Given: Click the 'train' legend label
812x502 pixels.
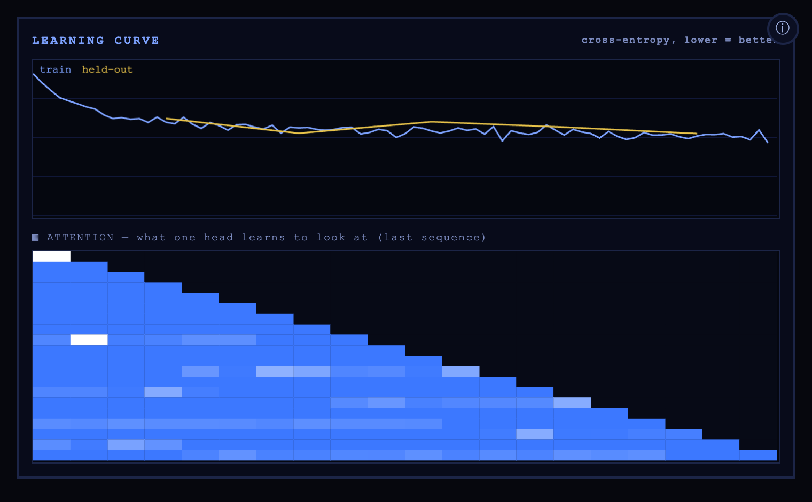Looking at the screenshot, I should 56,69.
